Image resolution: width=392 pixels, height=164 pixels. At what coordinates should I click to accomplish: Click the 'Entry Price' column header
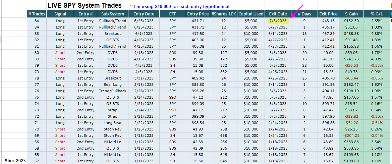click(198, 14)
